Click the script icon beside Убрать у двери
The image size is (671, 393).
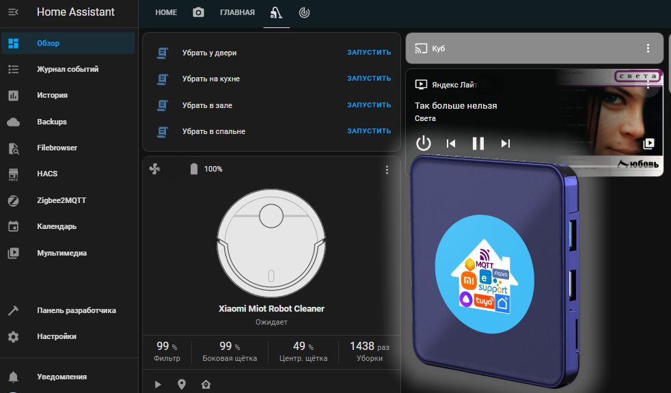pyautogui.click(x=162, y=53)
